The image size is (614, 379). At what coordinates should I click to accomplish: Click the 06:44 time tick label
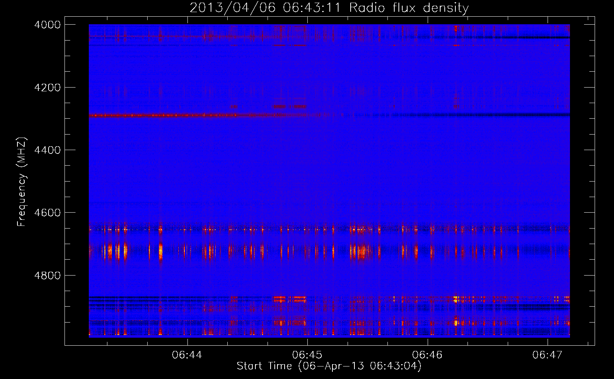click(187, 355)
